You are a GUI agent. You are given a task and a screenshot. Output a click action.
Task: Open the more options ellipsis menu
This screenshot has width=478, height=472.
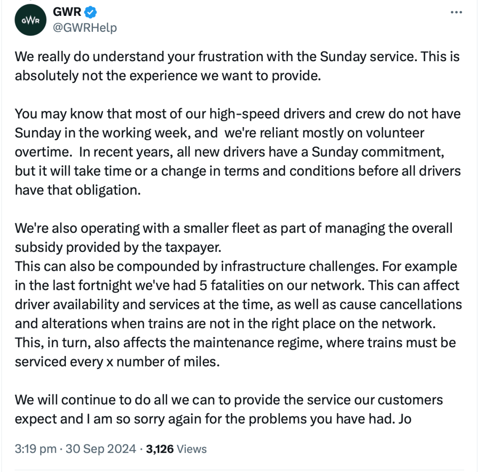456,13
